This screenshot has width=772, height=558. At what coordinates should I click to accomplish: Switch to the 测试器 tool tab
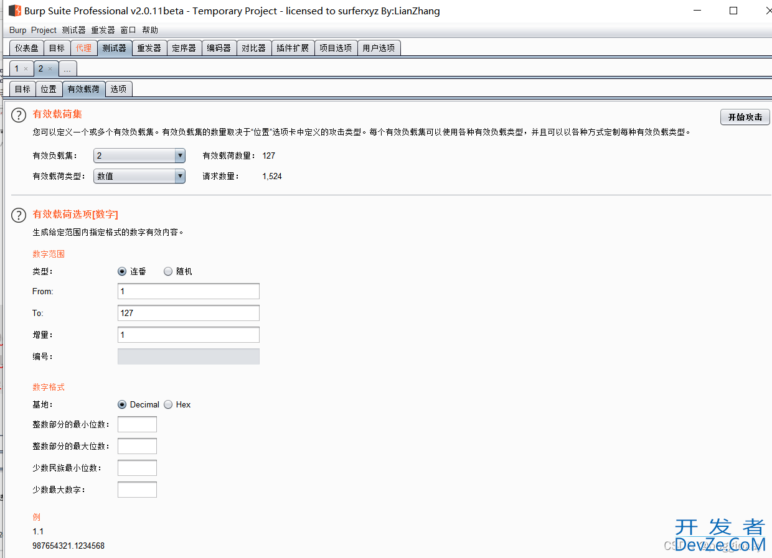115,48
